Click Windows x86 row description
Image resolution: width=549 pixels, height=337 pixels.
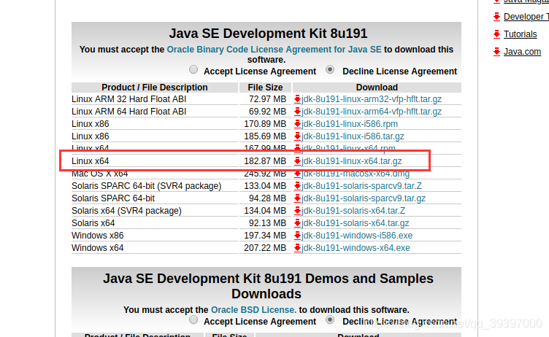97,236
